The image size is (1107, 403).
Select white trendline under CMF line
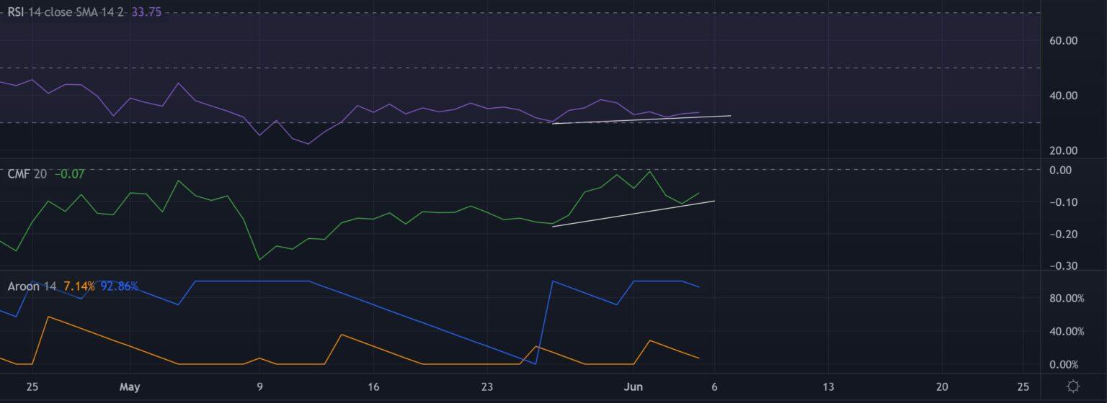tap(633, 214)
